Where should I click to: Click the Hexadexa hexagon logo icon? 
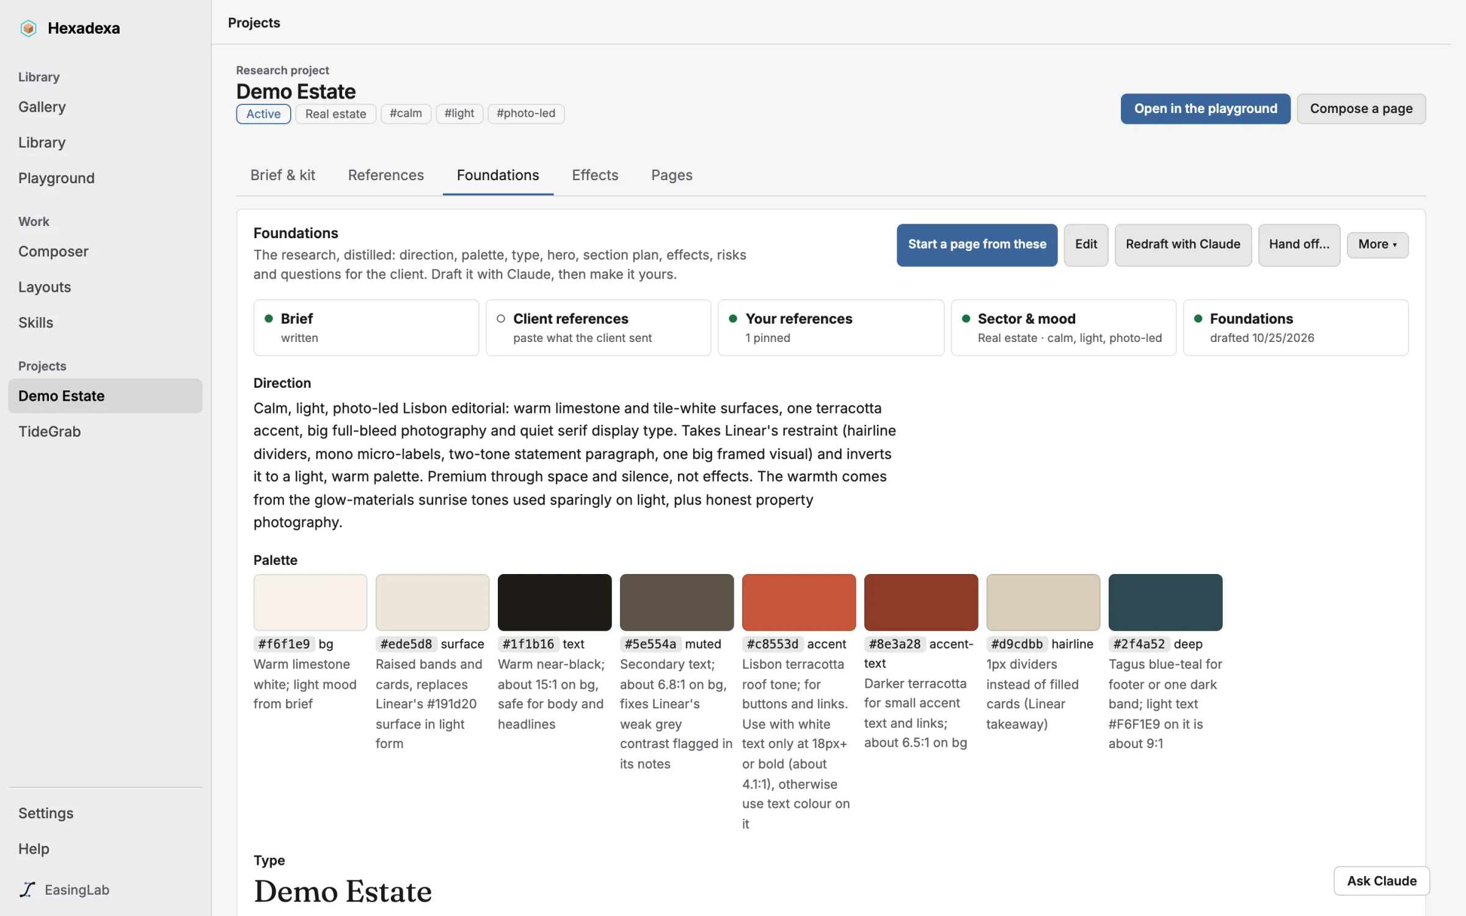pyautogui.click(x=28, y=28)
